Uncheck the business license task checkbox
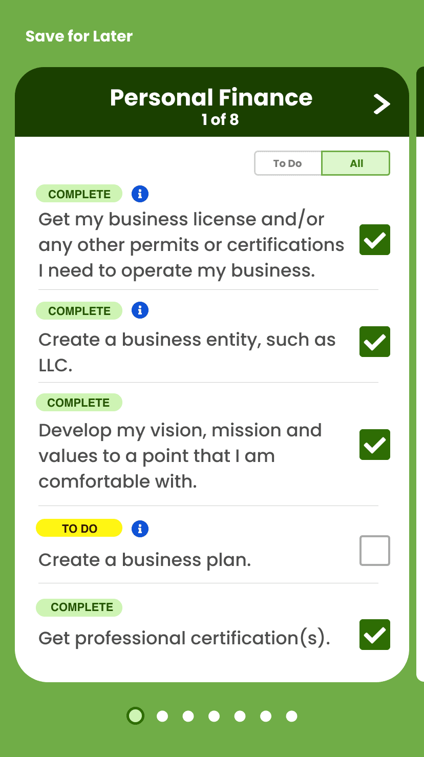 pos(375,240)
